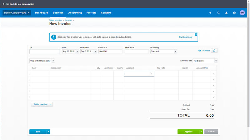The image size is (250, 140).
Task: Open the Amounts are Tax Exclusive dropdown
Action: [205, 61]
